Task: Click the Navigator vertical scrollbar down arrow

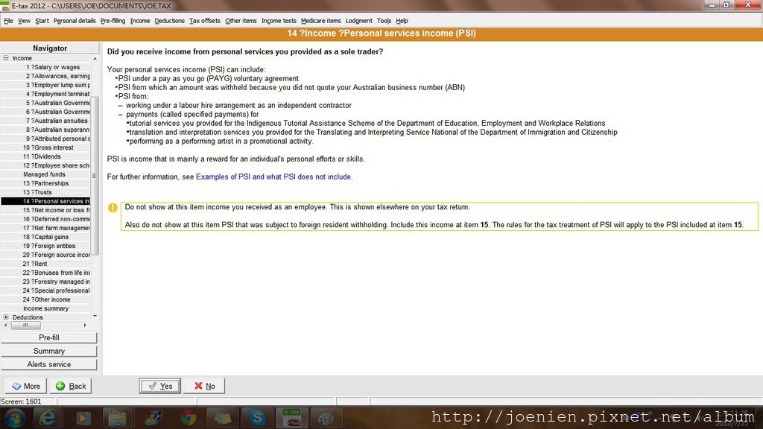Action: point(95,316)
